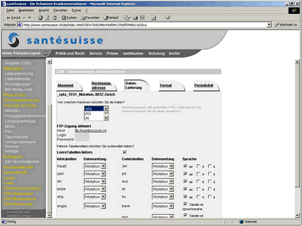The image size is (302, 226).
Task: Click the main page scrollbar up arrow
Action: pyautogui.click(x=297, y=62)
